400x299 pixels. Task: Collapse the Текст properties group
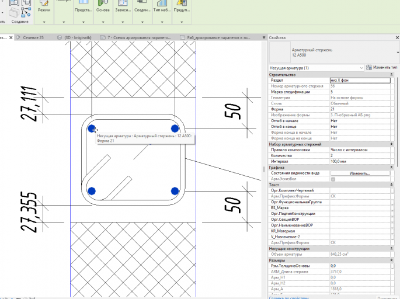coord(391,185)
